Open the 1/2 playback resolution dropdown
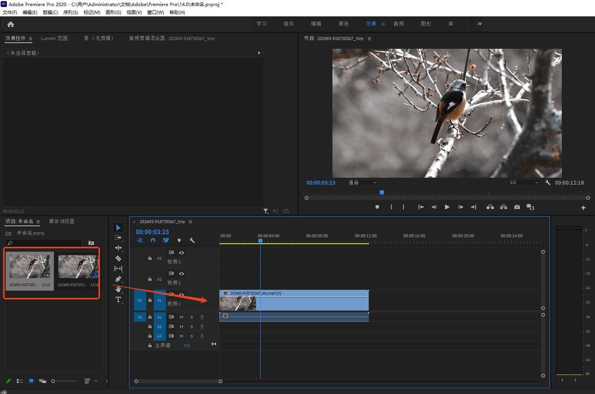 click(524, 182)
